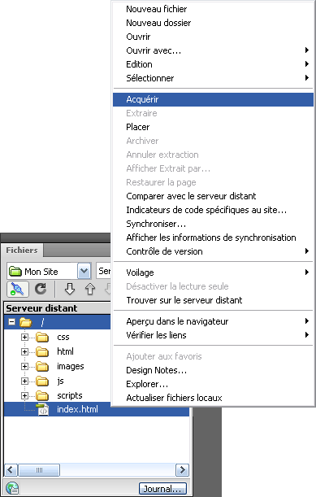Click the Serveur distant column header
The width and height of the screenshot is (316, 497).
58,308
